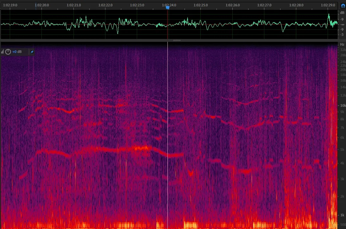Click the blue playhead marker on timeline

[x=167, y=8]
